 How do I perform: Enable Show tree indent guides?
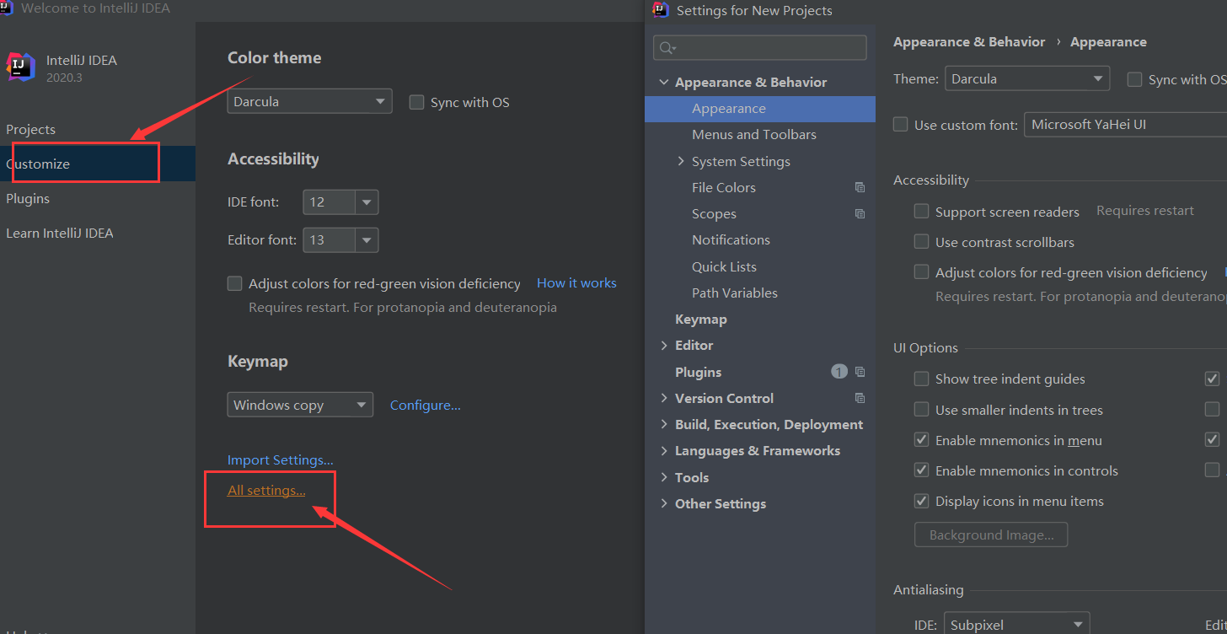click(922, 379)
